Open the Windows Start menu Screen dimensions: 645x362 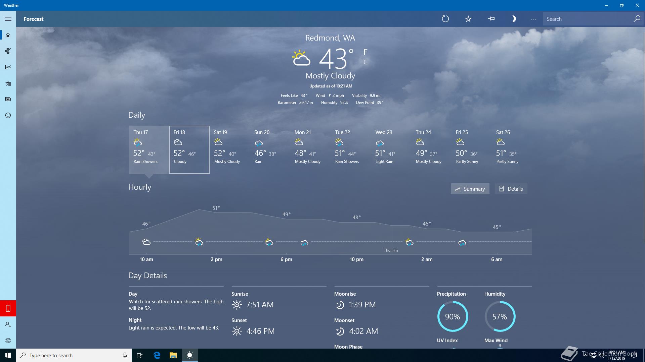(x=8, y=355)
